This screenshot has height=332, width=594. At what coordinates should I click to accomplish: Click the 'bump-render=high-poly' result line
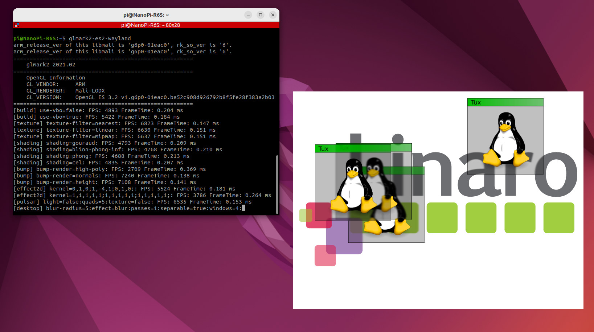coord(110,169)
